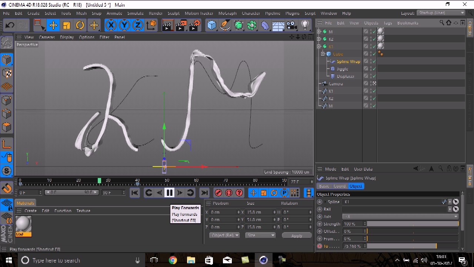Open the Simulate menu
The image size is (474, 267).
pyautogui.click(x=135, y=13)
